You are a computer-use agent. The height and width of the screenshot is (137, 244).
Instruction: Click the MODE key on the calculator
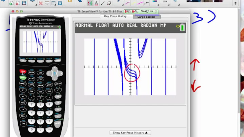point(32,72)
